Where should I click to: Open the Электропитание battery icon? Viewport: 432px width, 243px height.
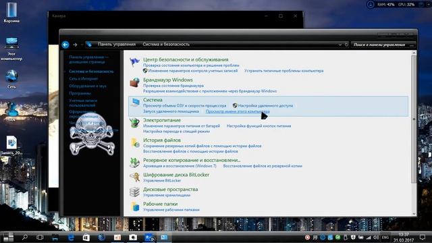[x=134, y=123]
